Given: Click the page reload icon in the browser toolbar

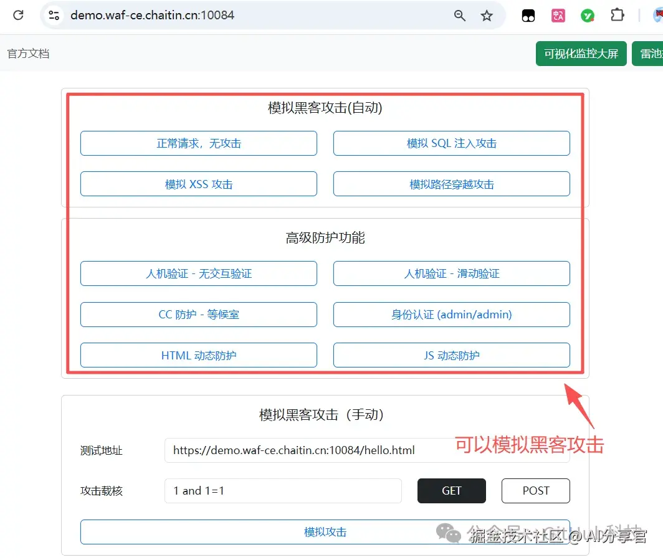Looking at the screenshot, I should click(x=17, y=16).
